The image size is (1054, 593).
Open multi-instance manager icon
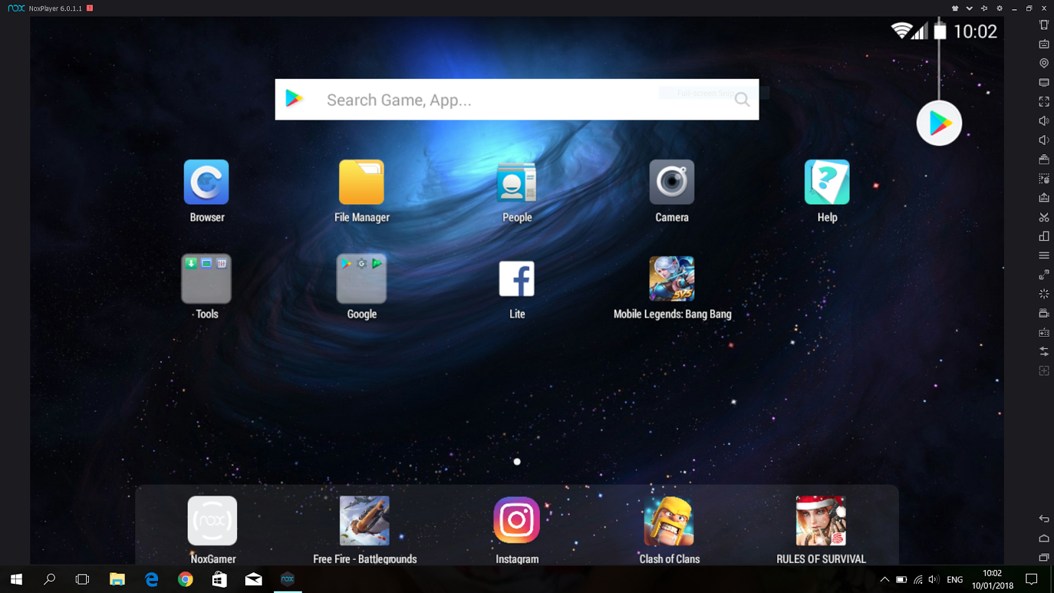click(1044, 236)
